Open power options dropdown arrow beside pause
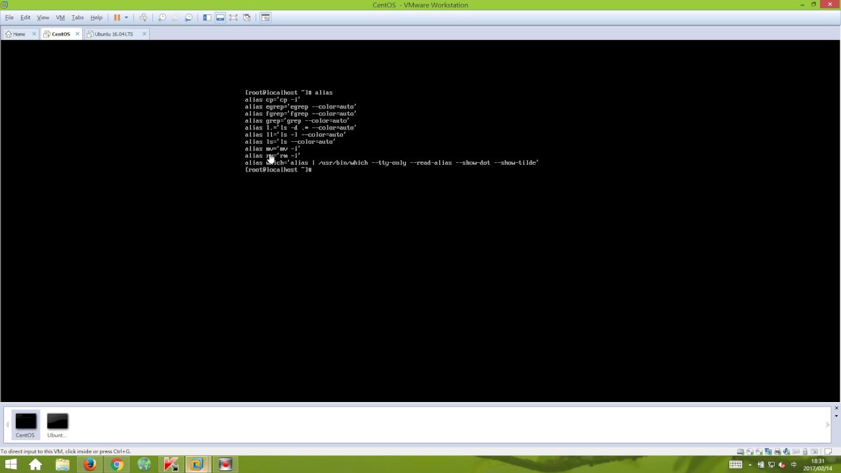The height and width of the screenshot is (473, 841). tap(126, 18)
